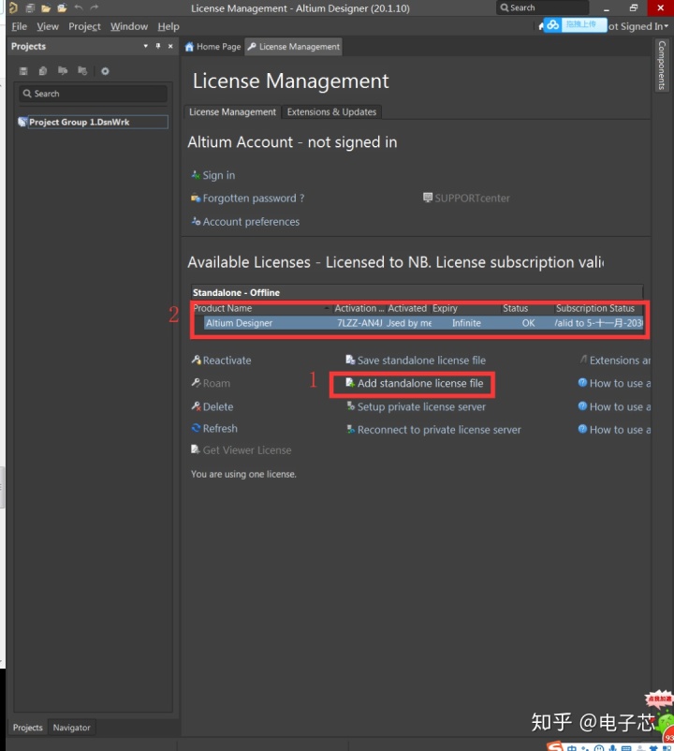Open the Window menu

click(129, 26)
